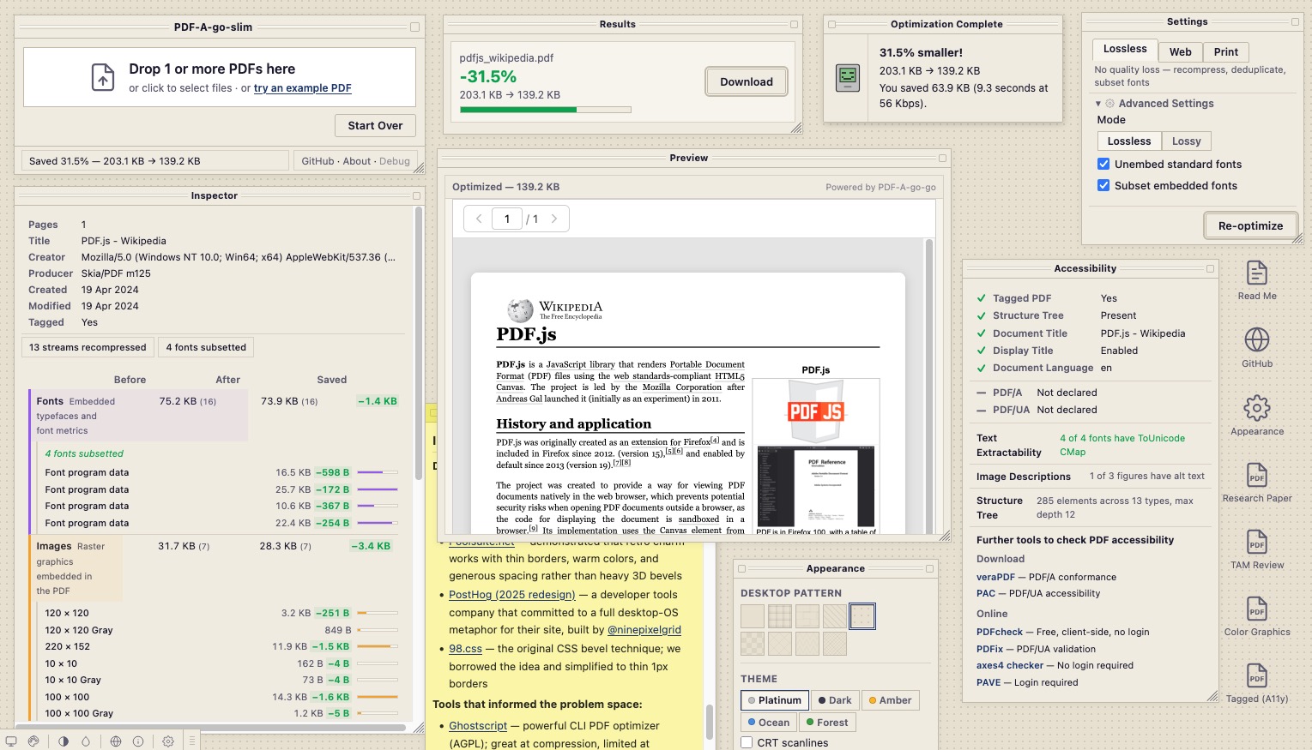Switch to the Lossless preset tab
The width and height of the screenshot is (1312, 750).
pos(1125,50)
